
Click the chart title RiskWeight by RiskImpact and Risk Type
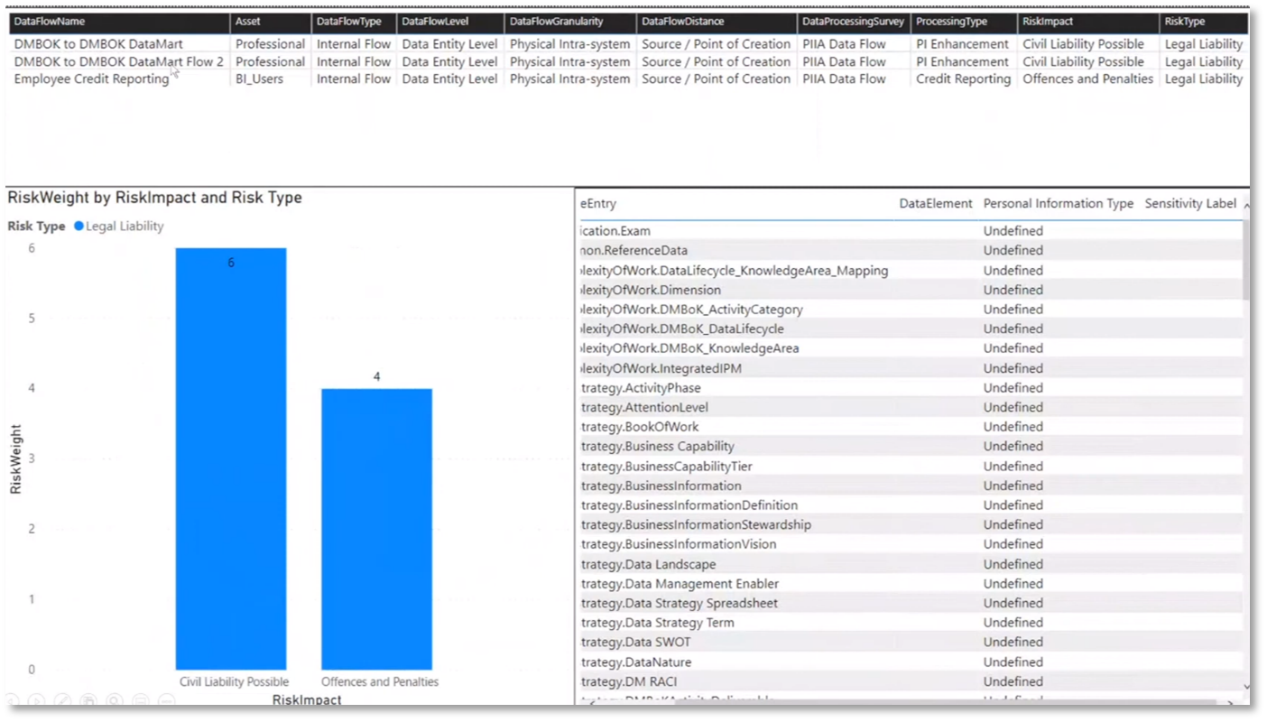point(154,198)
